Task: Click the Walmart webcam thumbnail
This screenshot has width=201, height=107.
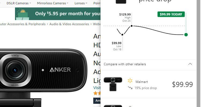Action: tap(113, 84)
